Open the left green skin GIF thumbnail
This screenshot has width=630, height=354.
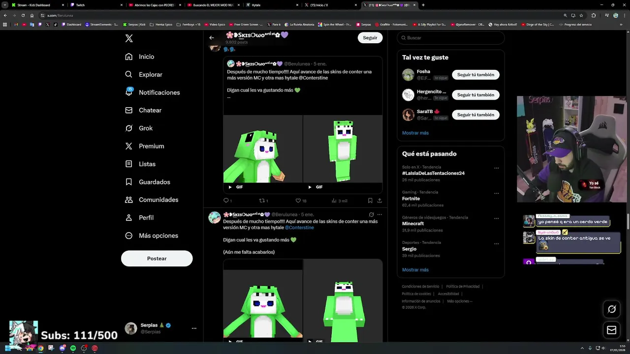point(263,149)
